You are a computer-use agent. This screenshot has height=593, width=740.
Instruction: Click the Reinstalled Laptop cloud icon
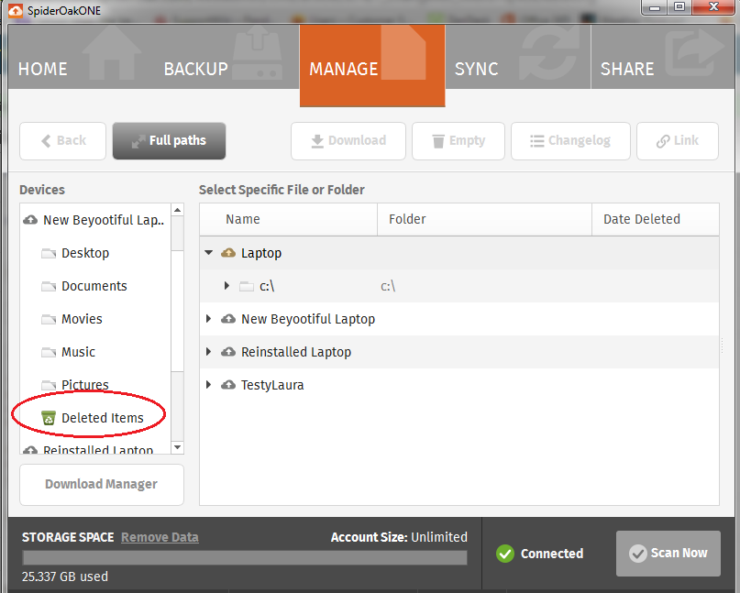228,352
